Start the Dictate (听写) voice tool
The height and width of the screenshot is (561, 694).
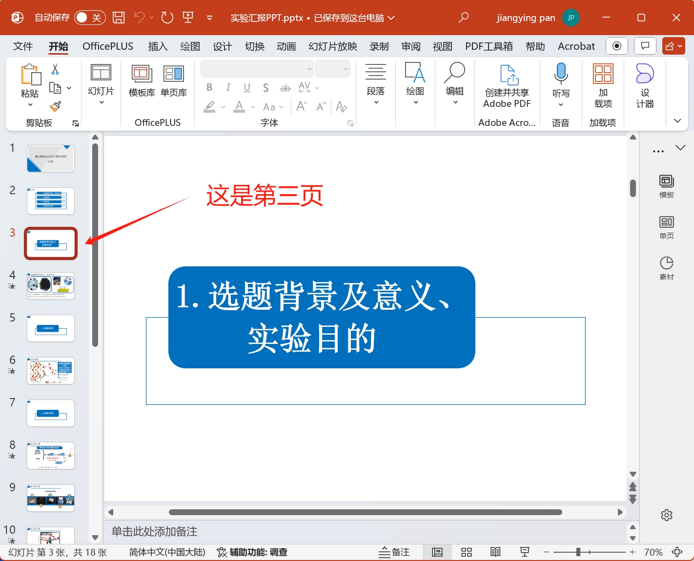pyautogui.click(x=560, y=83)
